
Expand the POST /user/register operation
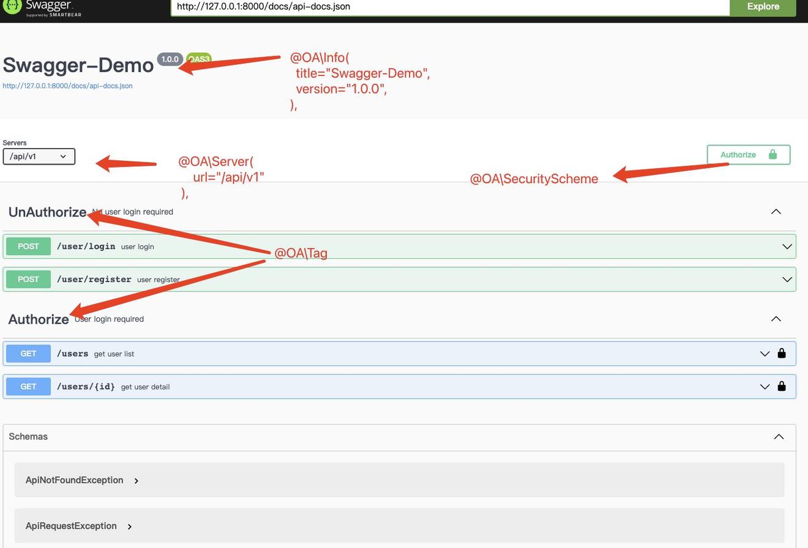787,280
